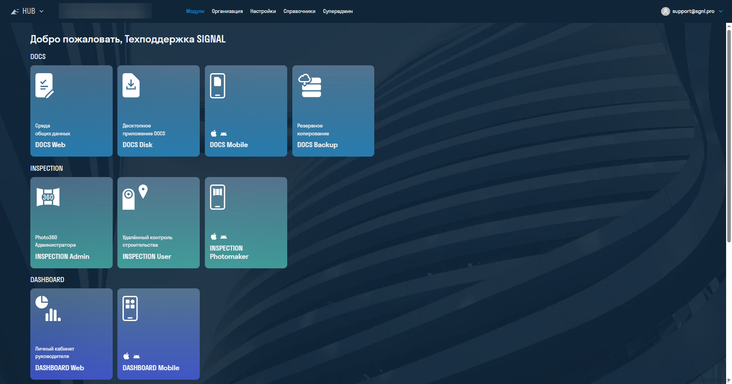Click the user avatar icon
Viewport: 732px width, 384px height.
click(x=665, y=11)
